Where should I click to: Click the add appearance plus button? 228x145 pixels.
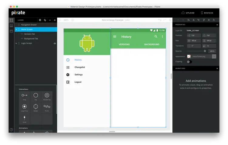(x=214, y=57)
